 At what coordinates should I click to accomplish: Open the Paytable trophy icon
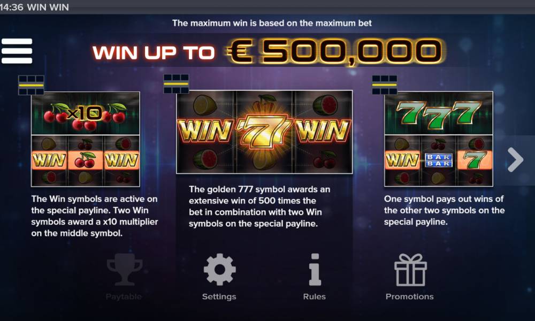pyautogui.click(x=124, y=270)
